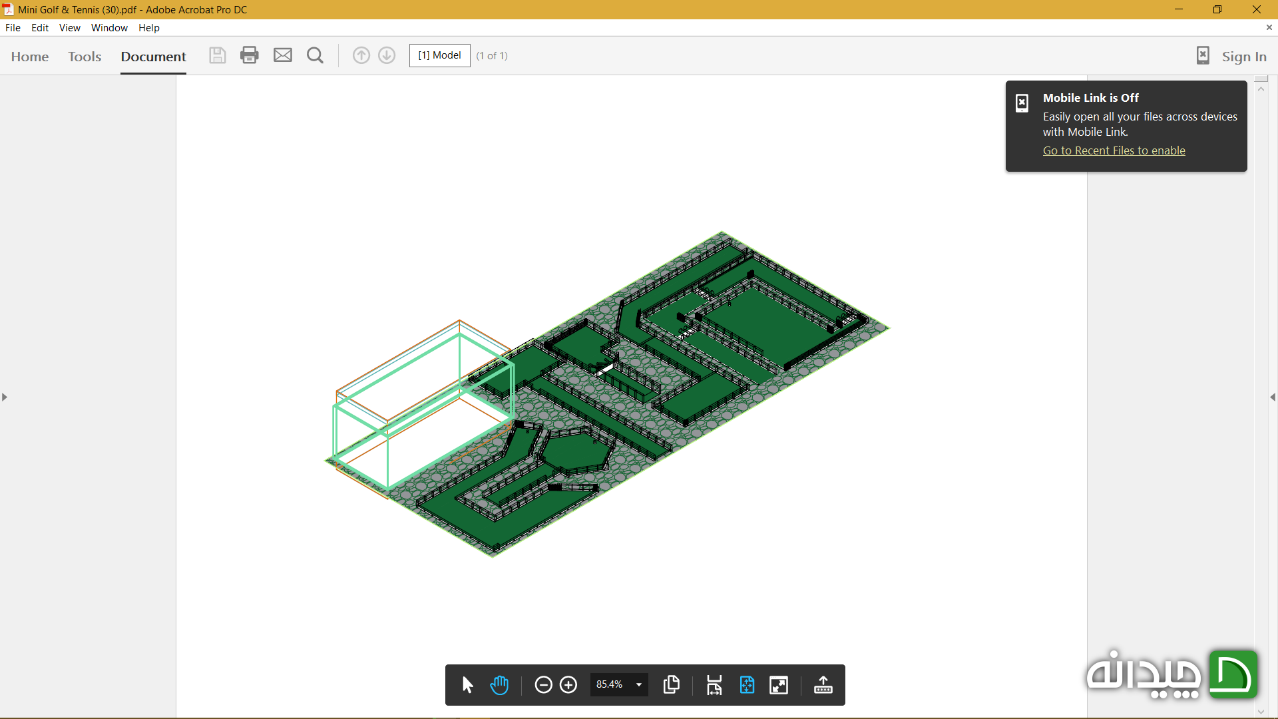Click the '(1 of 1)' page count text
The height and width of the screenshot is (719, 1278).
(x=492, y=56)
